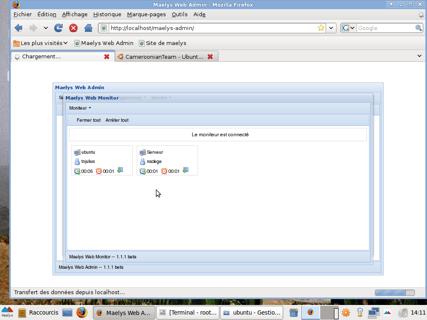
Task: Focus the URL address field
Action: coord(212,28)
